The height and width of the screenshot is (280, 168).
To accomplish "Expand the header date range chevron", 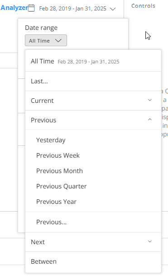I will [113, 9].
